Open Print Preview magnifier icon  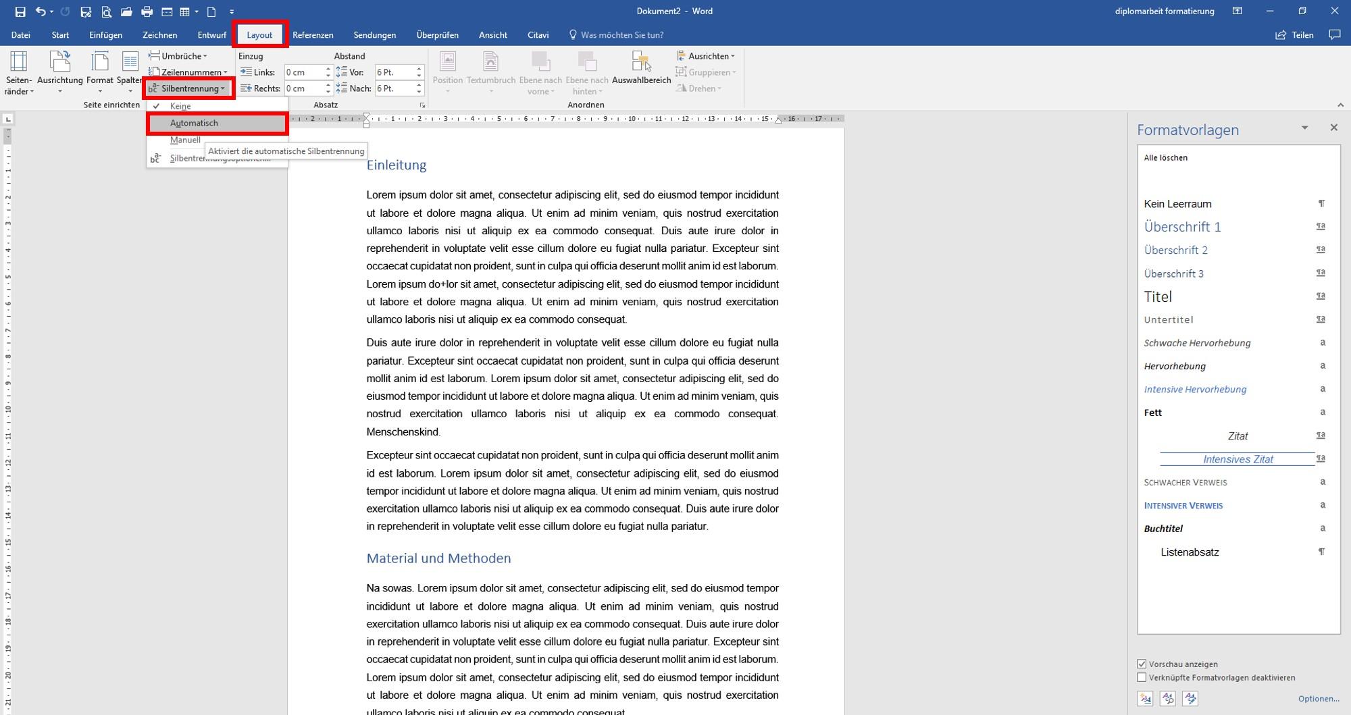click(106, 11)
